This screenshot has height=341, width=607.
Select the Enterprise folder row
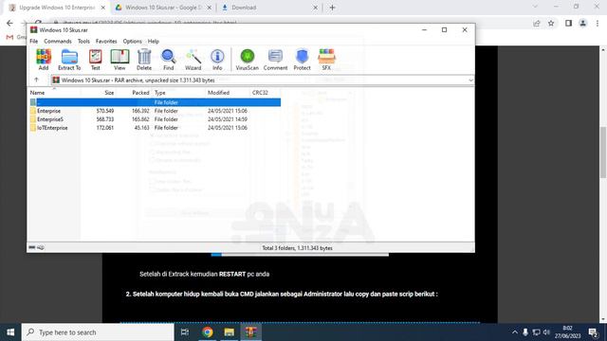[x=155, y=111]
